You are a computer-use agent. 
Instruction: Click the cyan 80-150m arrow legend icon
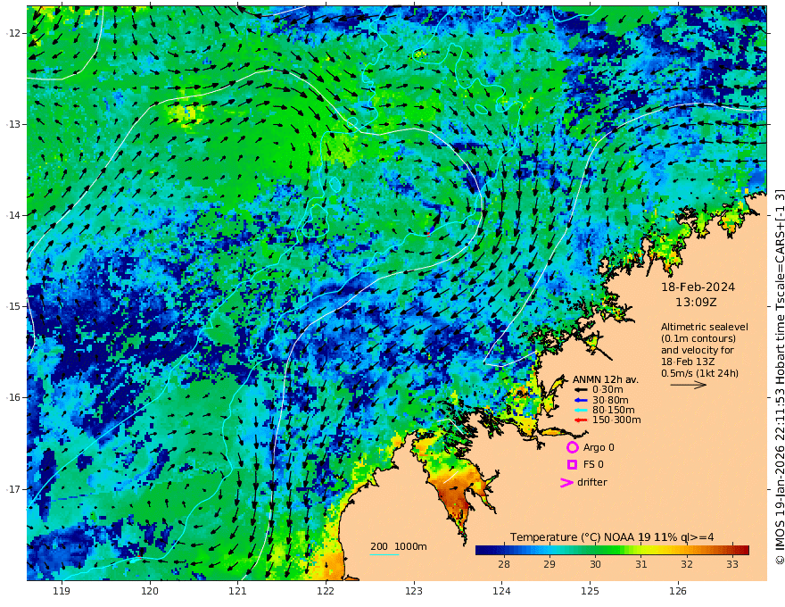[580, 411]
